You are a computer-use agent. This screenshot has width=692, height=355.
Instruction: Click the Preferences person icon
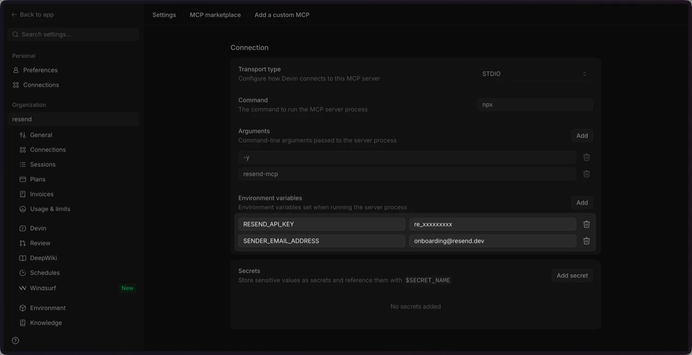click(16, 70)
